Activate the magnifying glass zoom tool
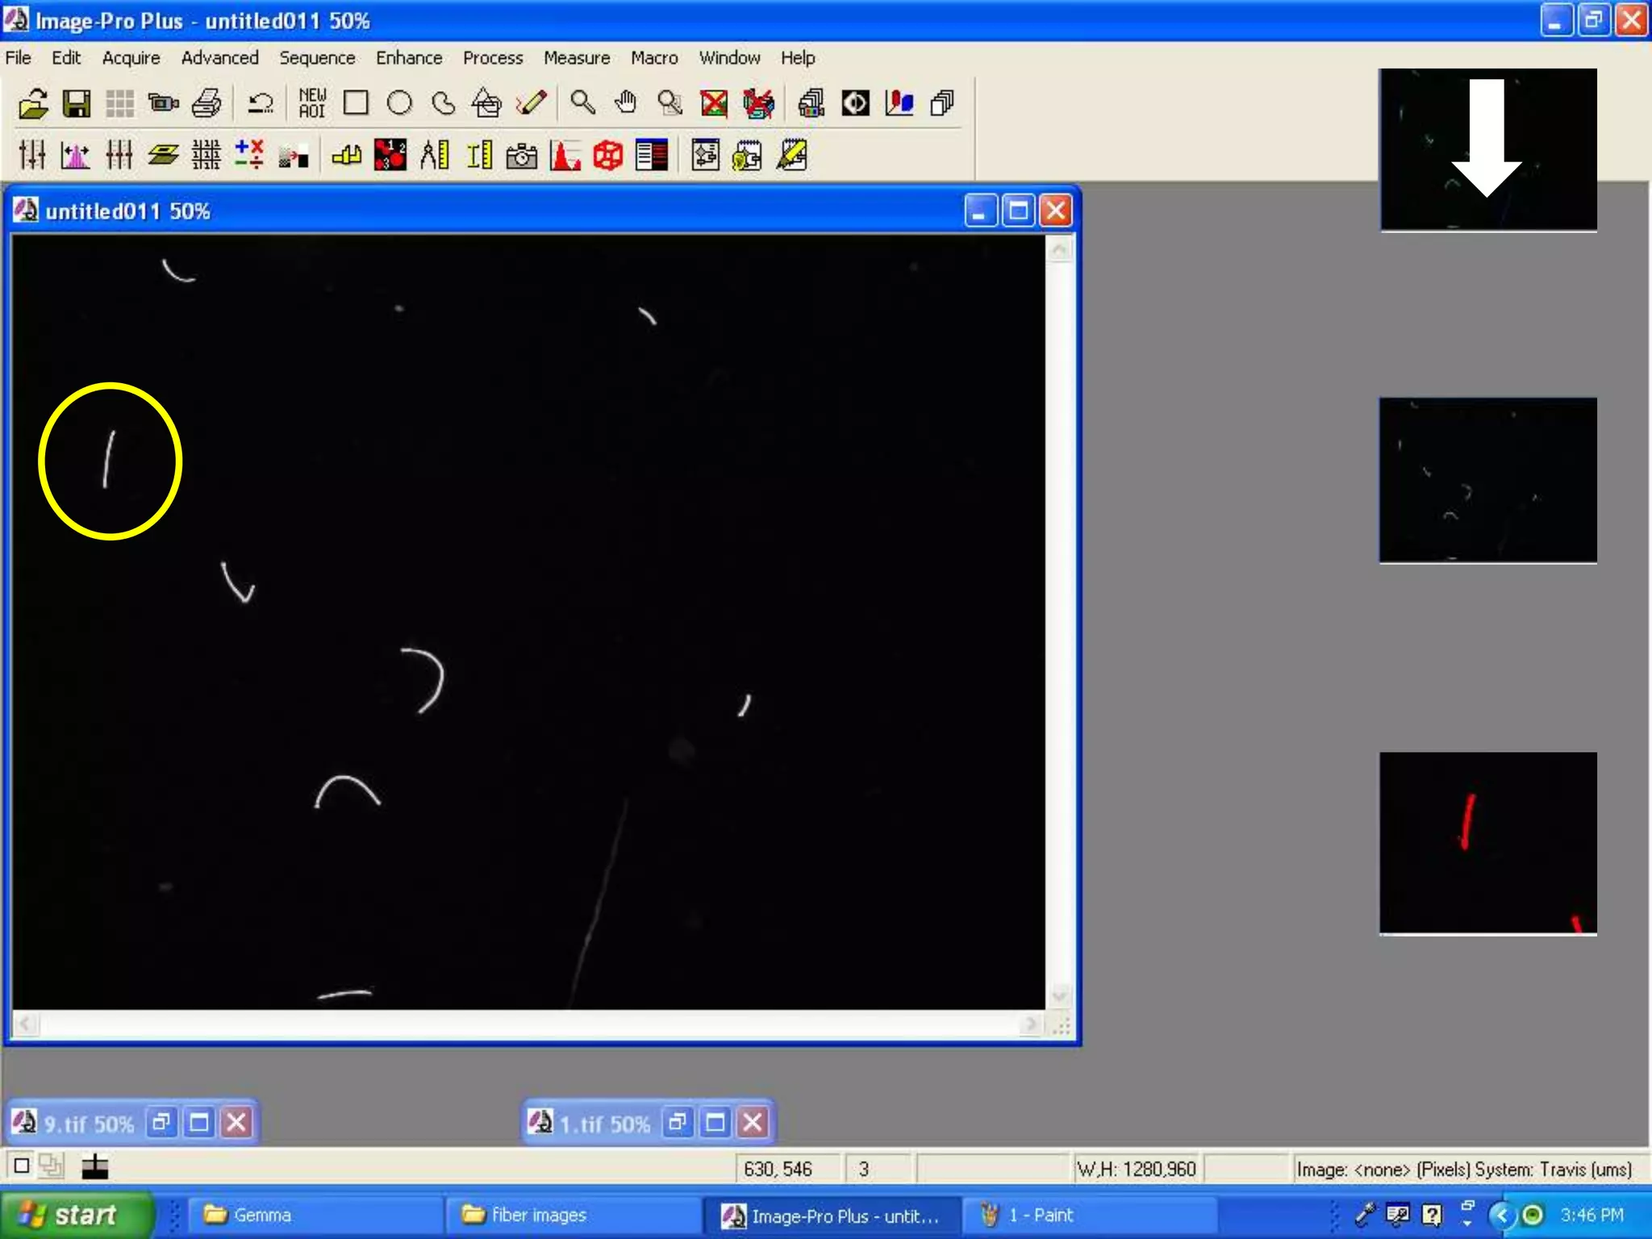 582,103
